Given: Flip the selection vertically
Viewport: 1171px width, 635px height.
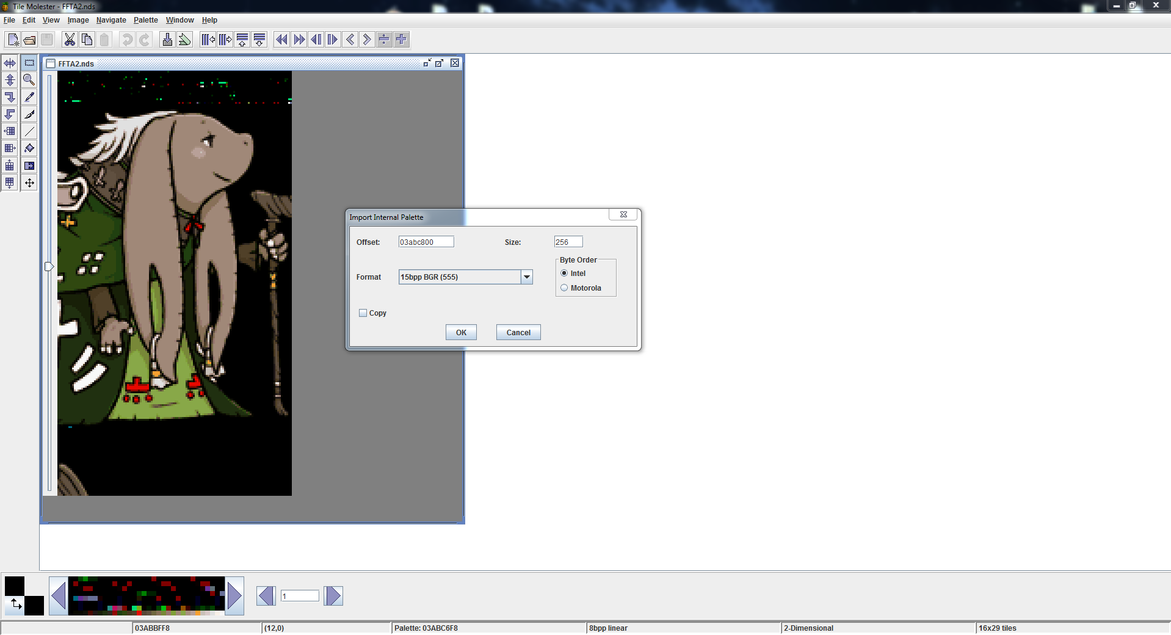Looking at the screenshot, I should pyautogui.click(x=10, y=80).
